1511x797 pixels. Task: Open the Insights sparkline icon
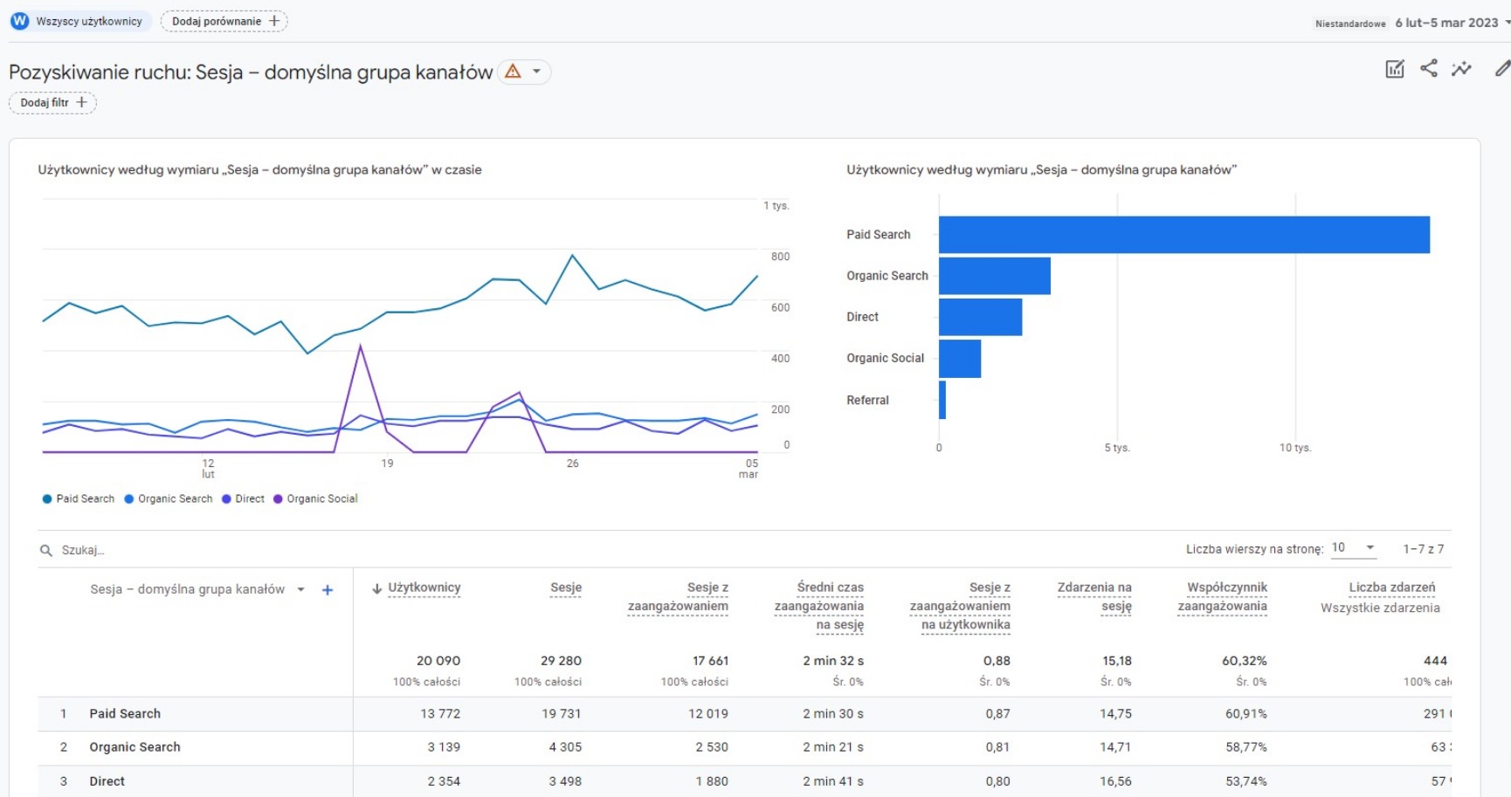coord(1461,69)
